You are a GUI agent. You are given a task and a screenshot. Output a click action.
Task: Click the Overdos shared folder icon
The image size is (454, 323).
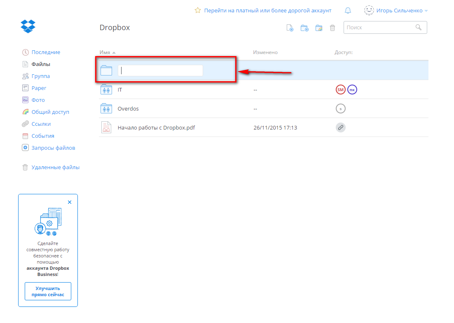click(106, 108)
